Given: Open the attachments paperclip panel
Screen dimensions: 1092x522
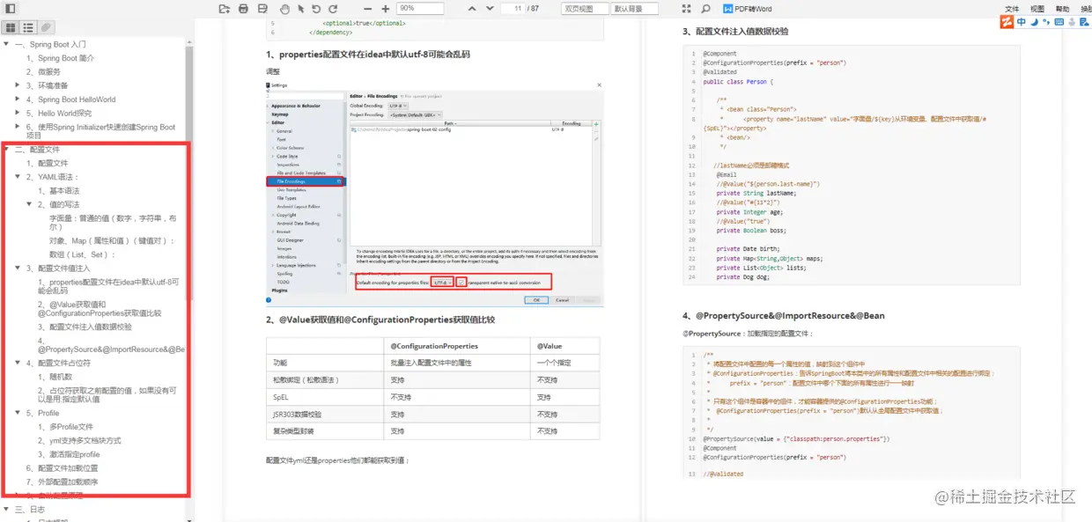Looking at the screenshot, I should [x=46, y=28].
